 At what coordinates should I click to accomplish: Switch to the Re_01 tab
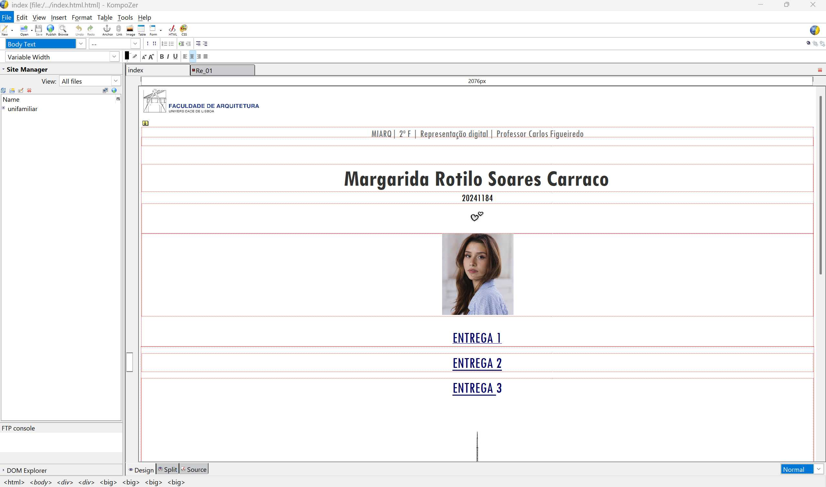[x=222, y=70]
